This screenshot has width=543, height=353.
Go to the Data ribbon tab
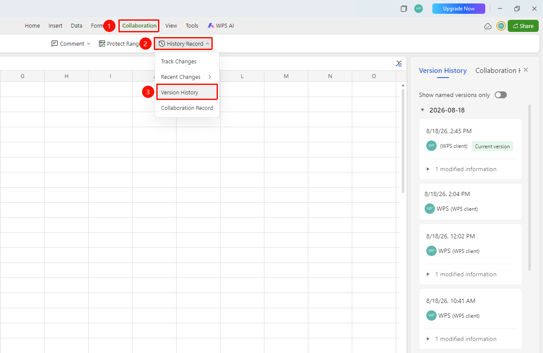click(77, 26)
